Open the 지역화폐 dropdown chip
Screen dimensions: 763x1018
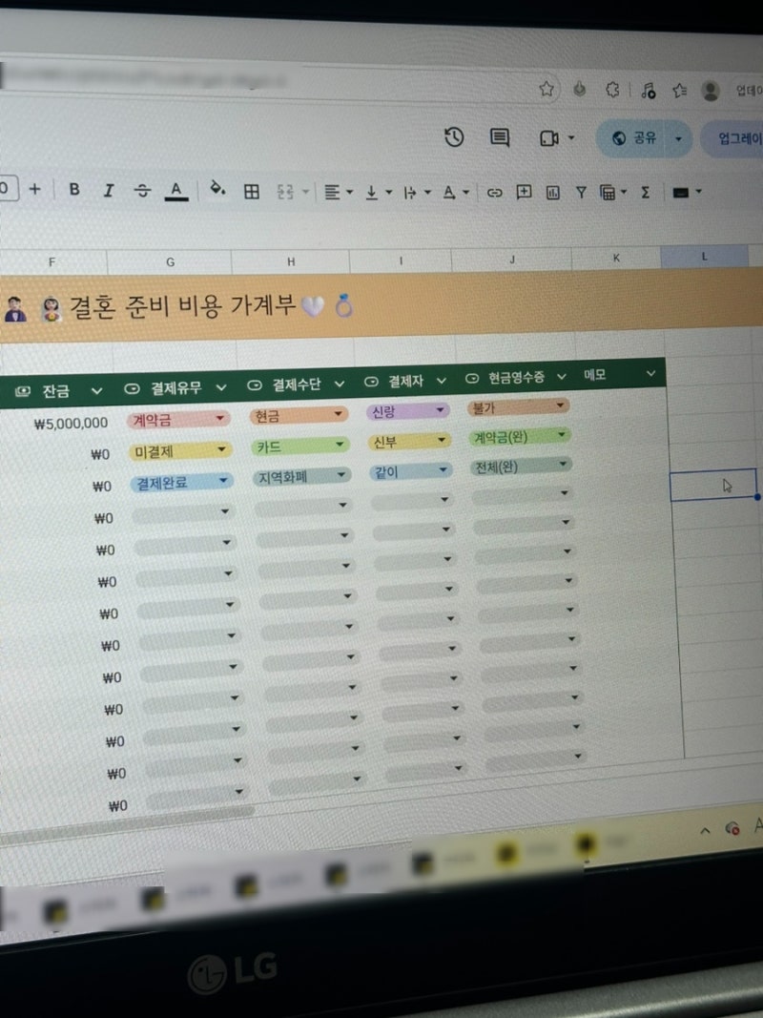(x=301, y=477)
